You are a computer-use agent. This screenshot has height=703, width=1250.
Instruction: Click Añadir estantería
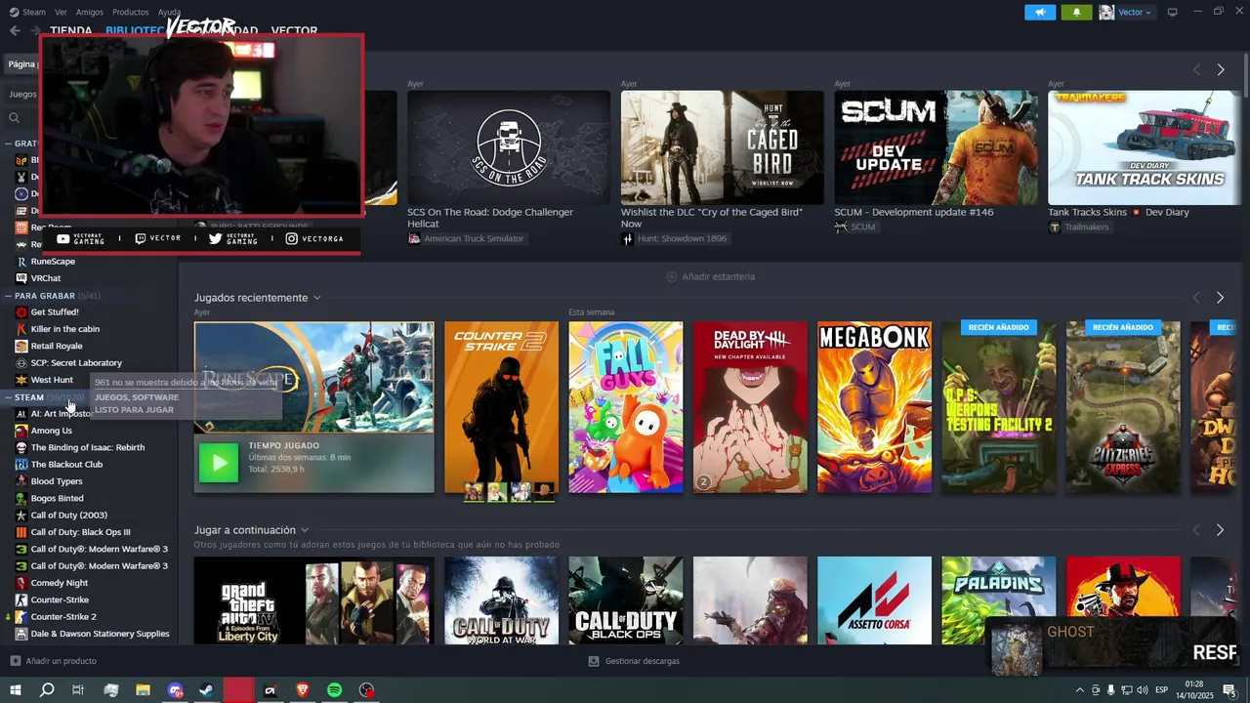click(x=718, y=276)
